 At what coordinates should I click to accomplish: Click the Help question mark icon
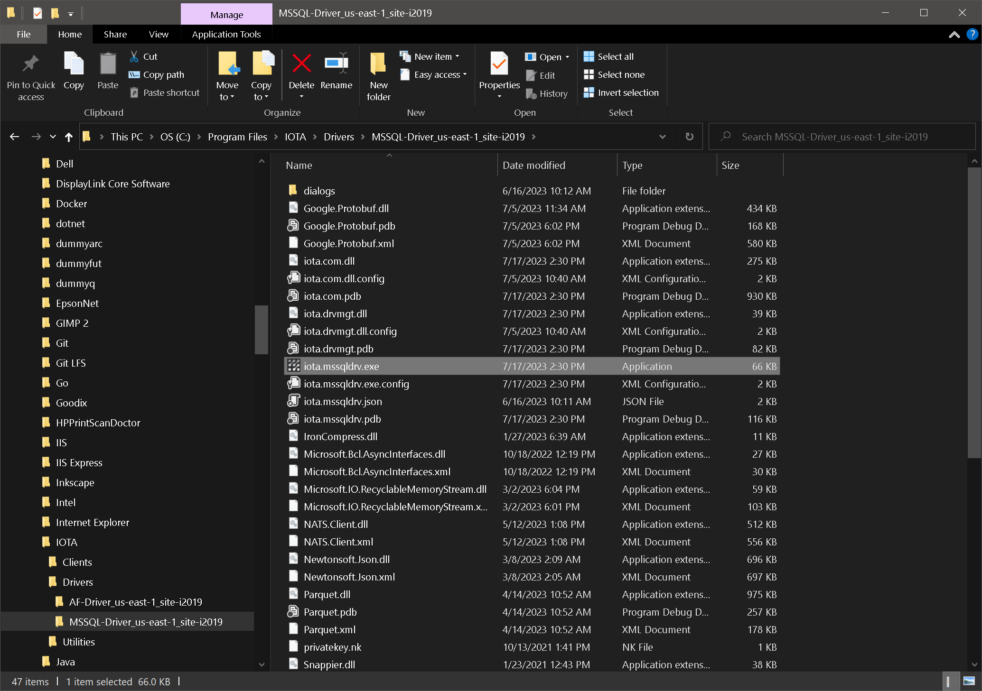[x=972, y=35]
